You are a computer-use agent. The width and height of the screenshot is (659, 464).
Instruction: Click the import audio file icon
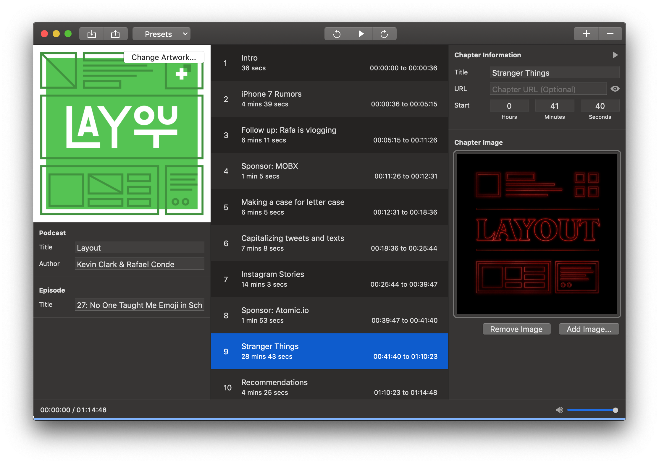click(92, 34)
